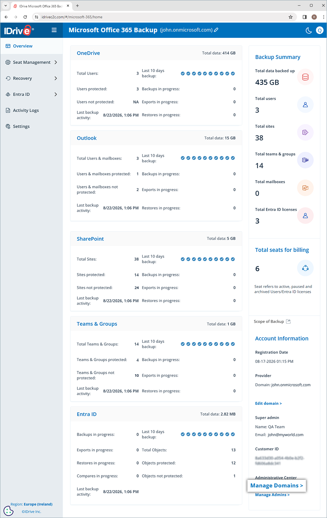Image resolution: width=327 pixels, height=518 pixels.
Task: Click the Total sites SharePoint icon
Action: [x=305, y=133]
